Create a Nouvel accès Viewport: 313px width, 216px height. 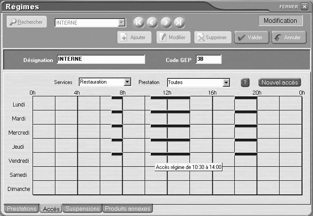[280, 82]
